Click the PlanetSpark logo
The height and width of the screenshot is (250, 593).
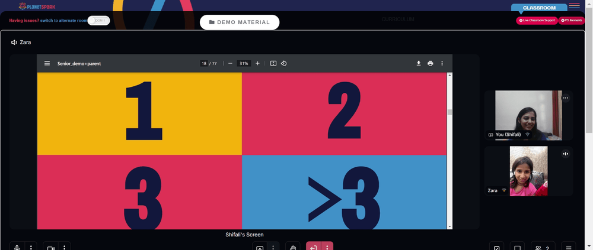(37, 7)
